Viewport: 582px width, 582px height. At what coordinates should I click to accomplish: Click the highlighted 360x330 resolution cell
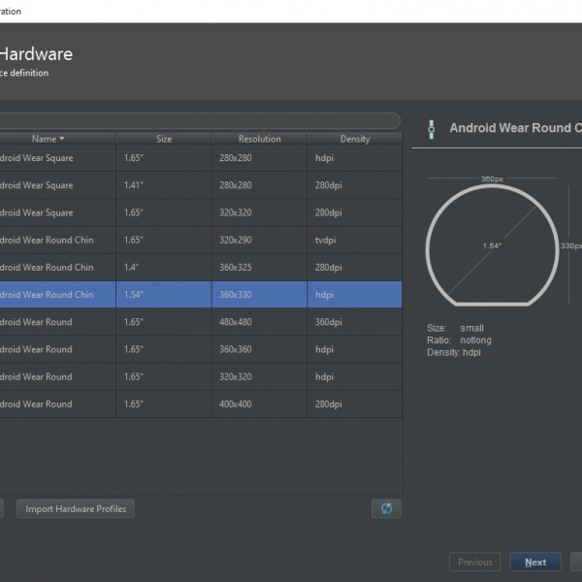point(259,294)
